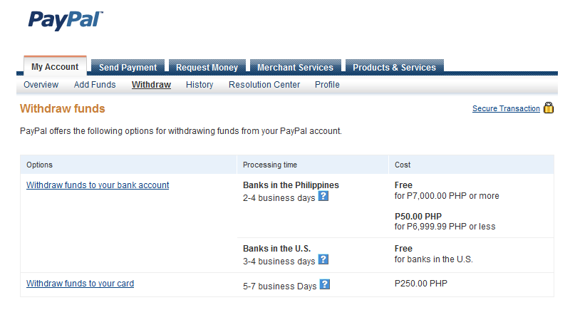
Task: Choose Withdraw funds to your card
Action: coord(80,284)
